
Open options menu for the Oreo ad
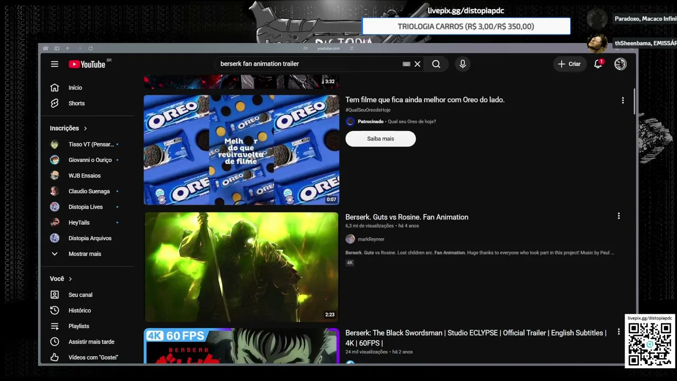pos(623,101)
